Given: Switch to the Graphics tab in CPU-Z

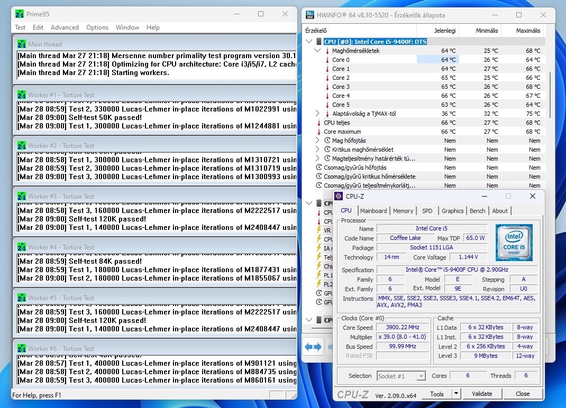Looking at the screenshot, I should [452, 211].
